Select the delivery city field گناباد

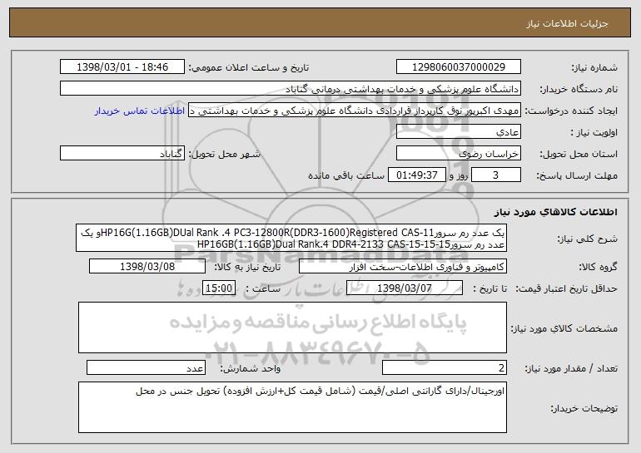point(122,154)
